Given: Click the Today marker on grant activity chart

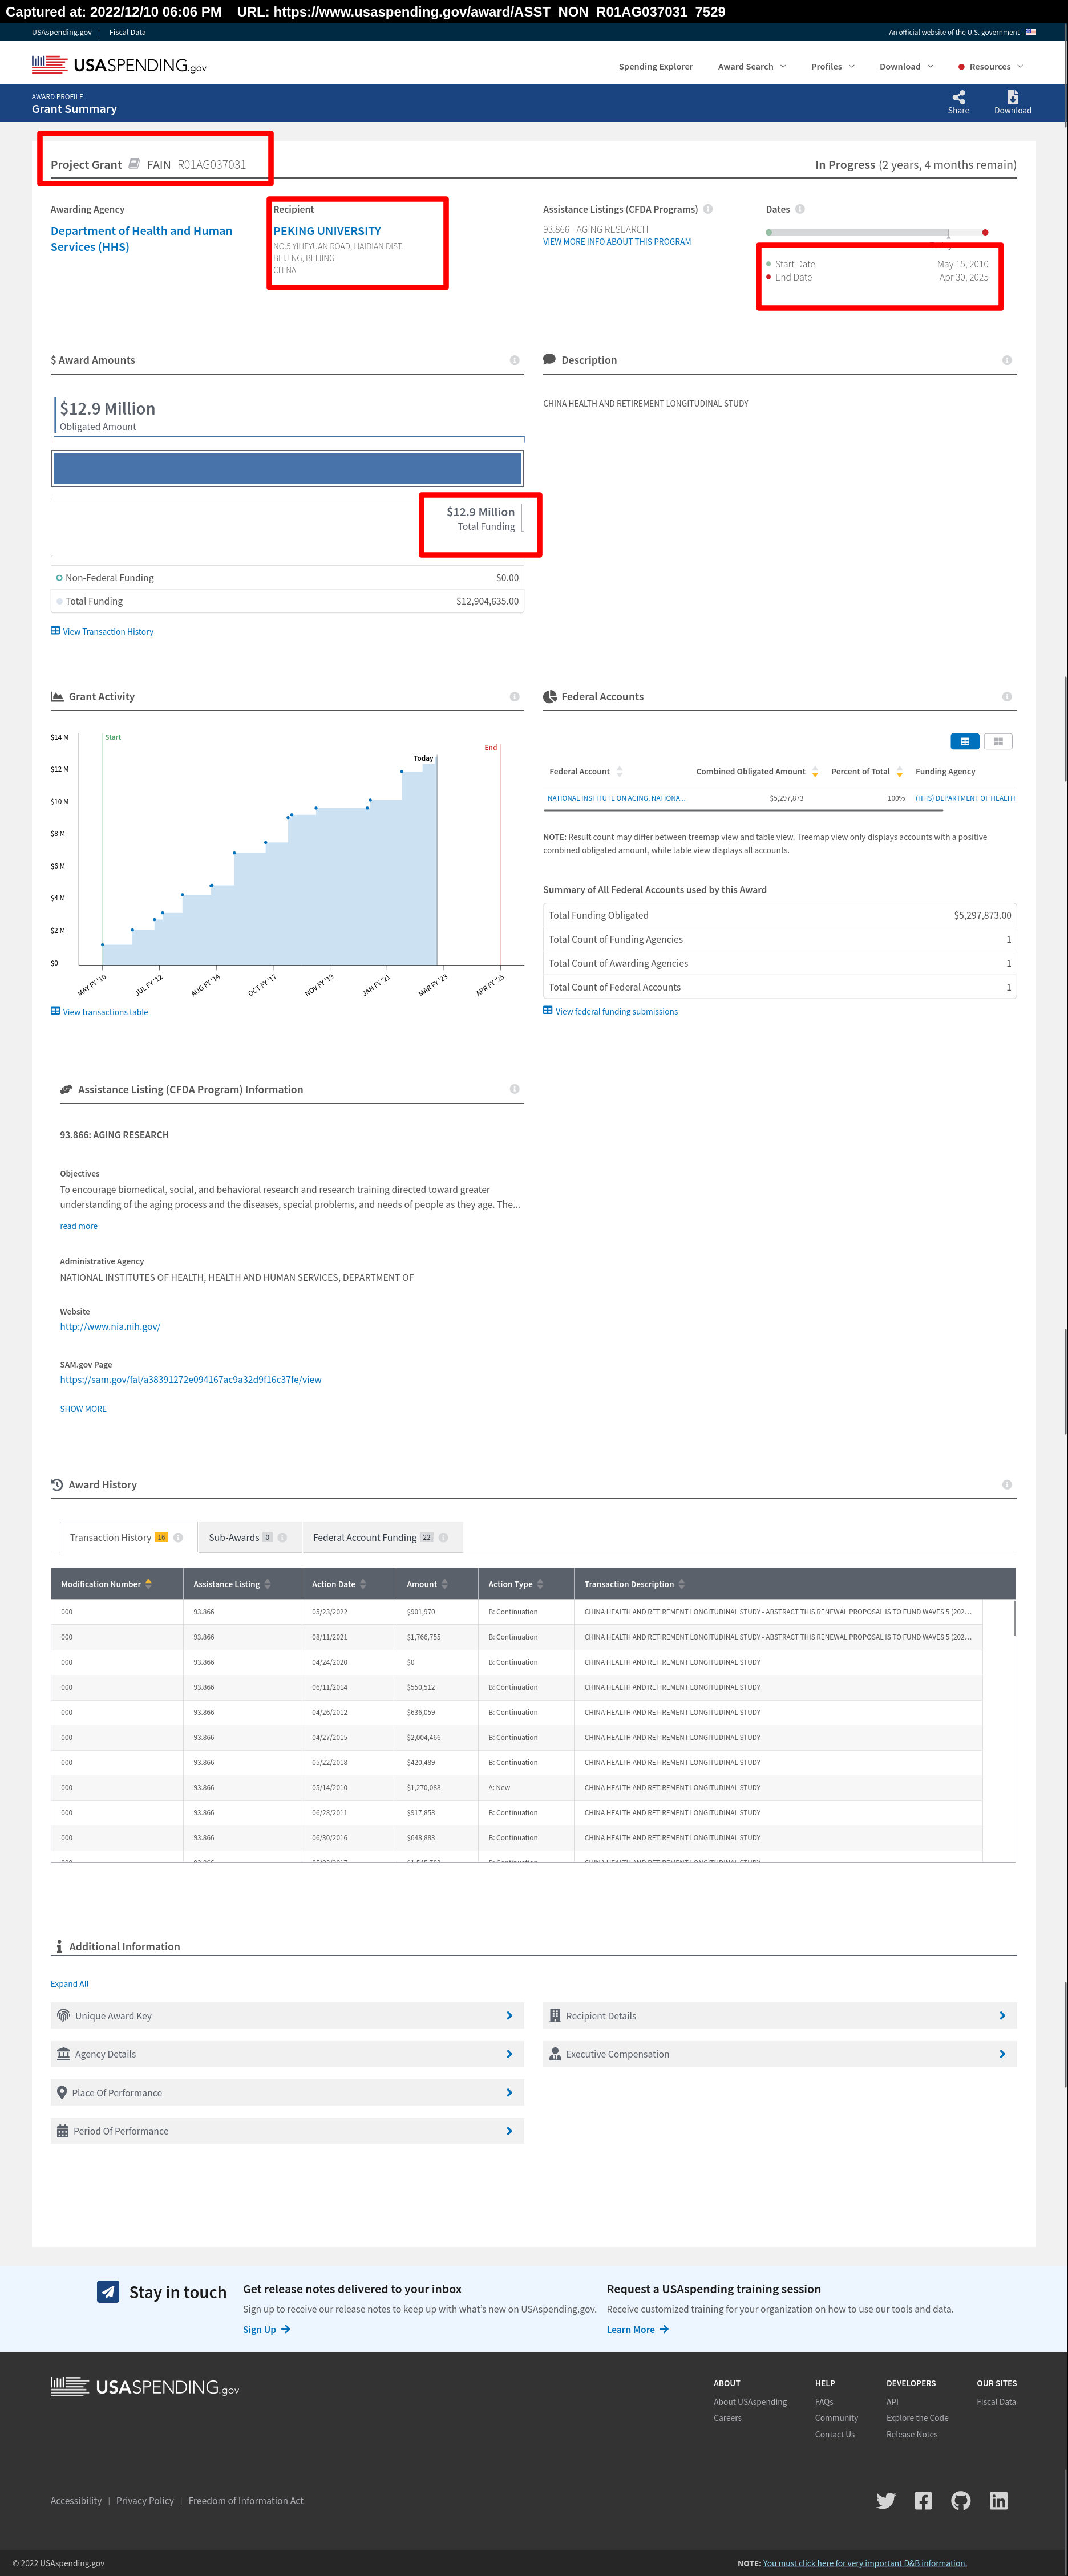Looking at the screenshot, I should pos(423,759).
